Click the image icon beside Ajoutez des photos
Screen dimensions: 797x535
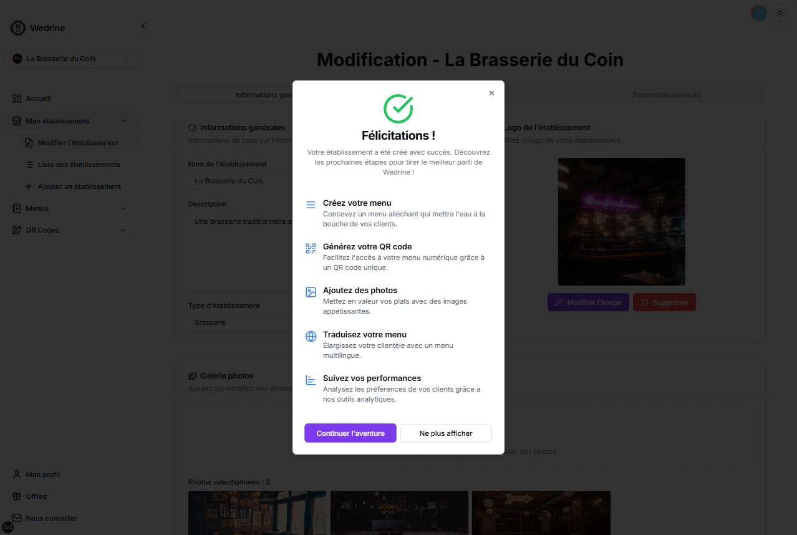[x=311, y=292]
